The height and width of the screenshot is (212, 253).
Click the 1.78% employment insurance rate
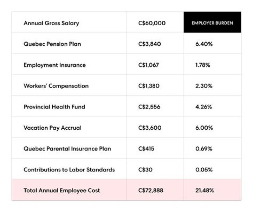pyautogui.click(x=203, y=65)
